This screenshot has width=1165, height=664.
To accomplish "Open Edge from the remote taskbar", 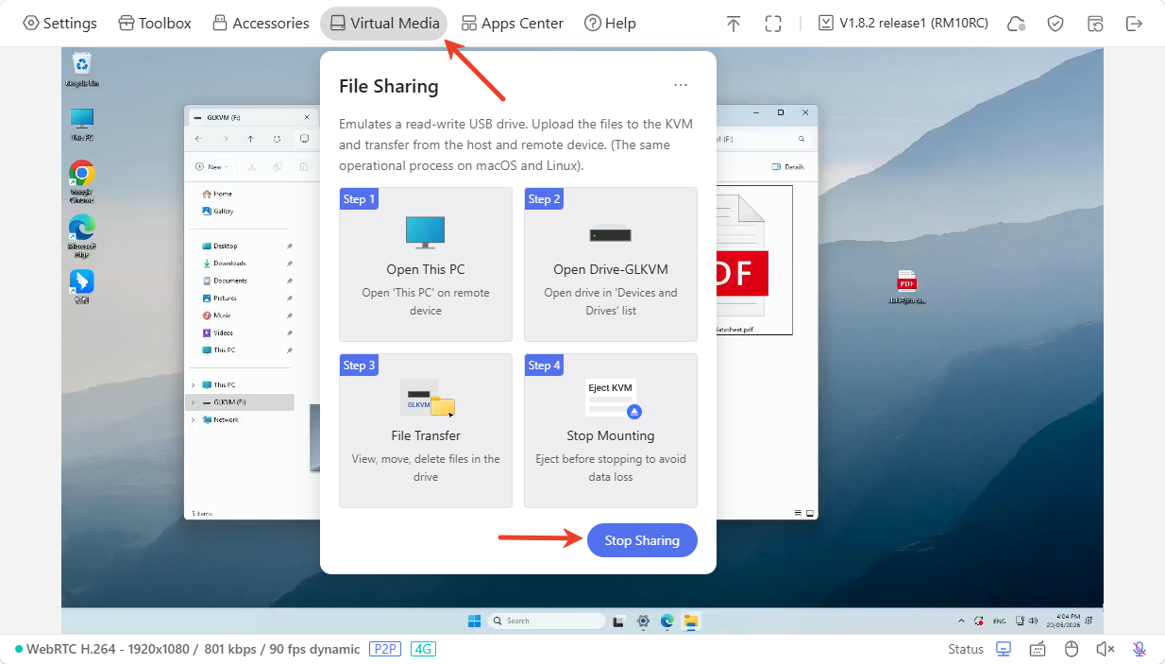I will [667, 621].
